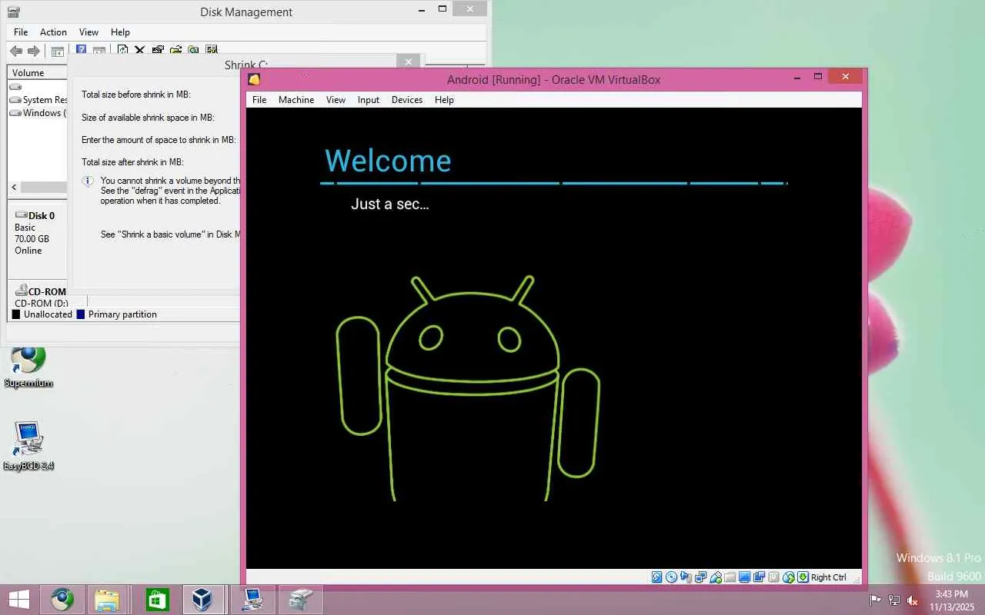Click the mouse integration indicator in VirtualBox status bar
The image size is (985, 615).
[788, 577]
